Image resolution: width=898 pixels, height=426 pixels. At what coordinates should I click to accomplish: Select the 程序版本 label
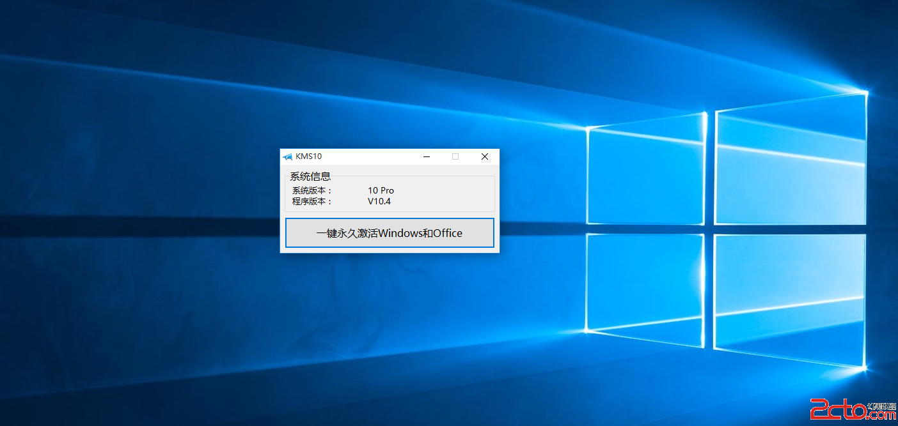312,201
